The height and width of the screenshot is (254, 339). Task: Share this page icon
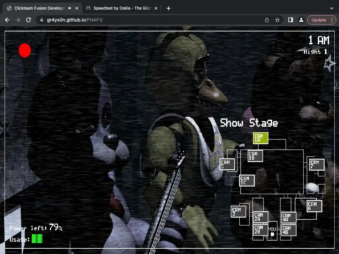coord(267,20)
